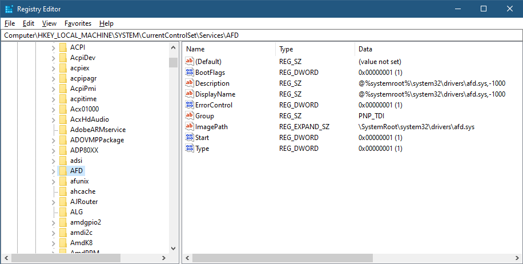
Task: Expand the afunix registry key
Action: tap(53, 181)
